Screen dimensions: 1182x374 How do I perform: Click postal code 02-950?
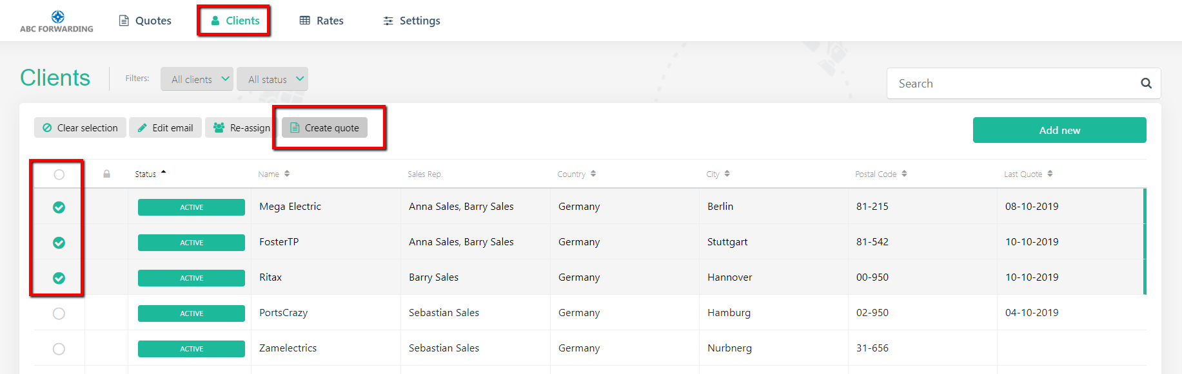(872, 313)
